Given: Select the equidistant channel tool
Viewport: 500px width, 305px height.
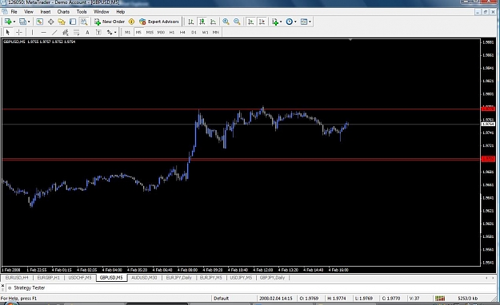Looking at the screenshot, I should coord(66,32).
